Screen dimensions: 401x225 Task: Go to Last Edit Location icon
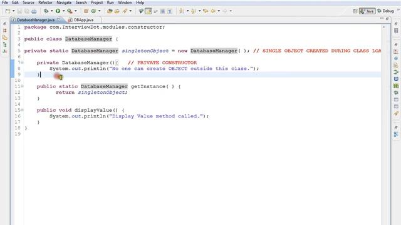206,11
